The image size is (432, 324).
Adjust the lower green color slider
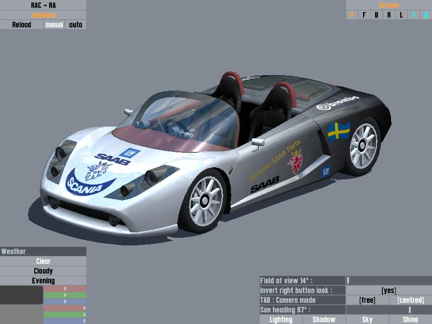tap(65, 314)
